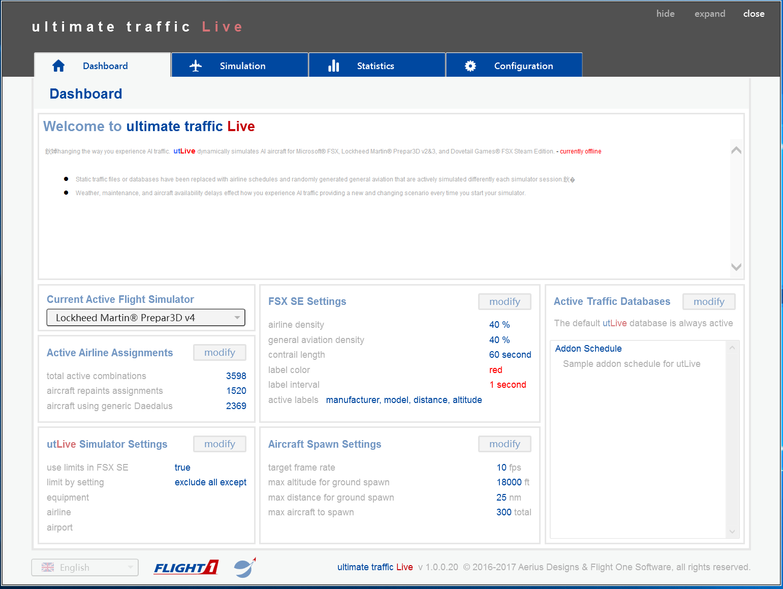The width and height of the screenshot is (783, 589).
Task: Open the flight simulator selection dropdown
Action: [x=146, y=318]
